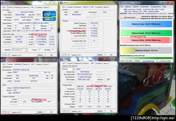Open Submit menu in MaxxMEM

coord(136,7)
